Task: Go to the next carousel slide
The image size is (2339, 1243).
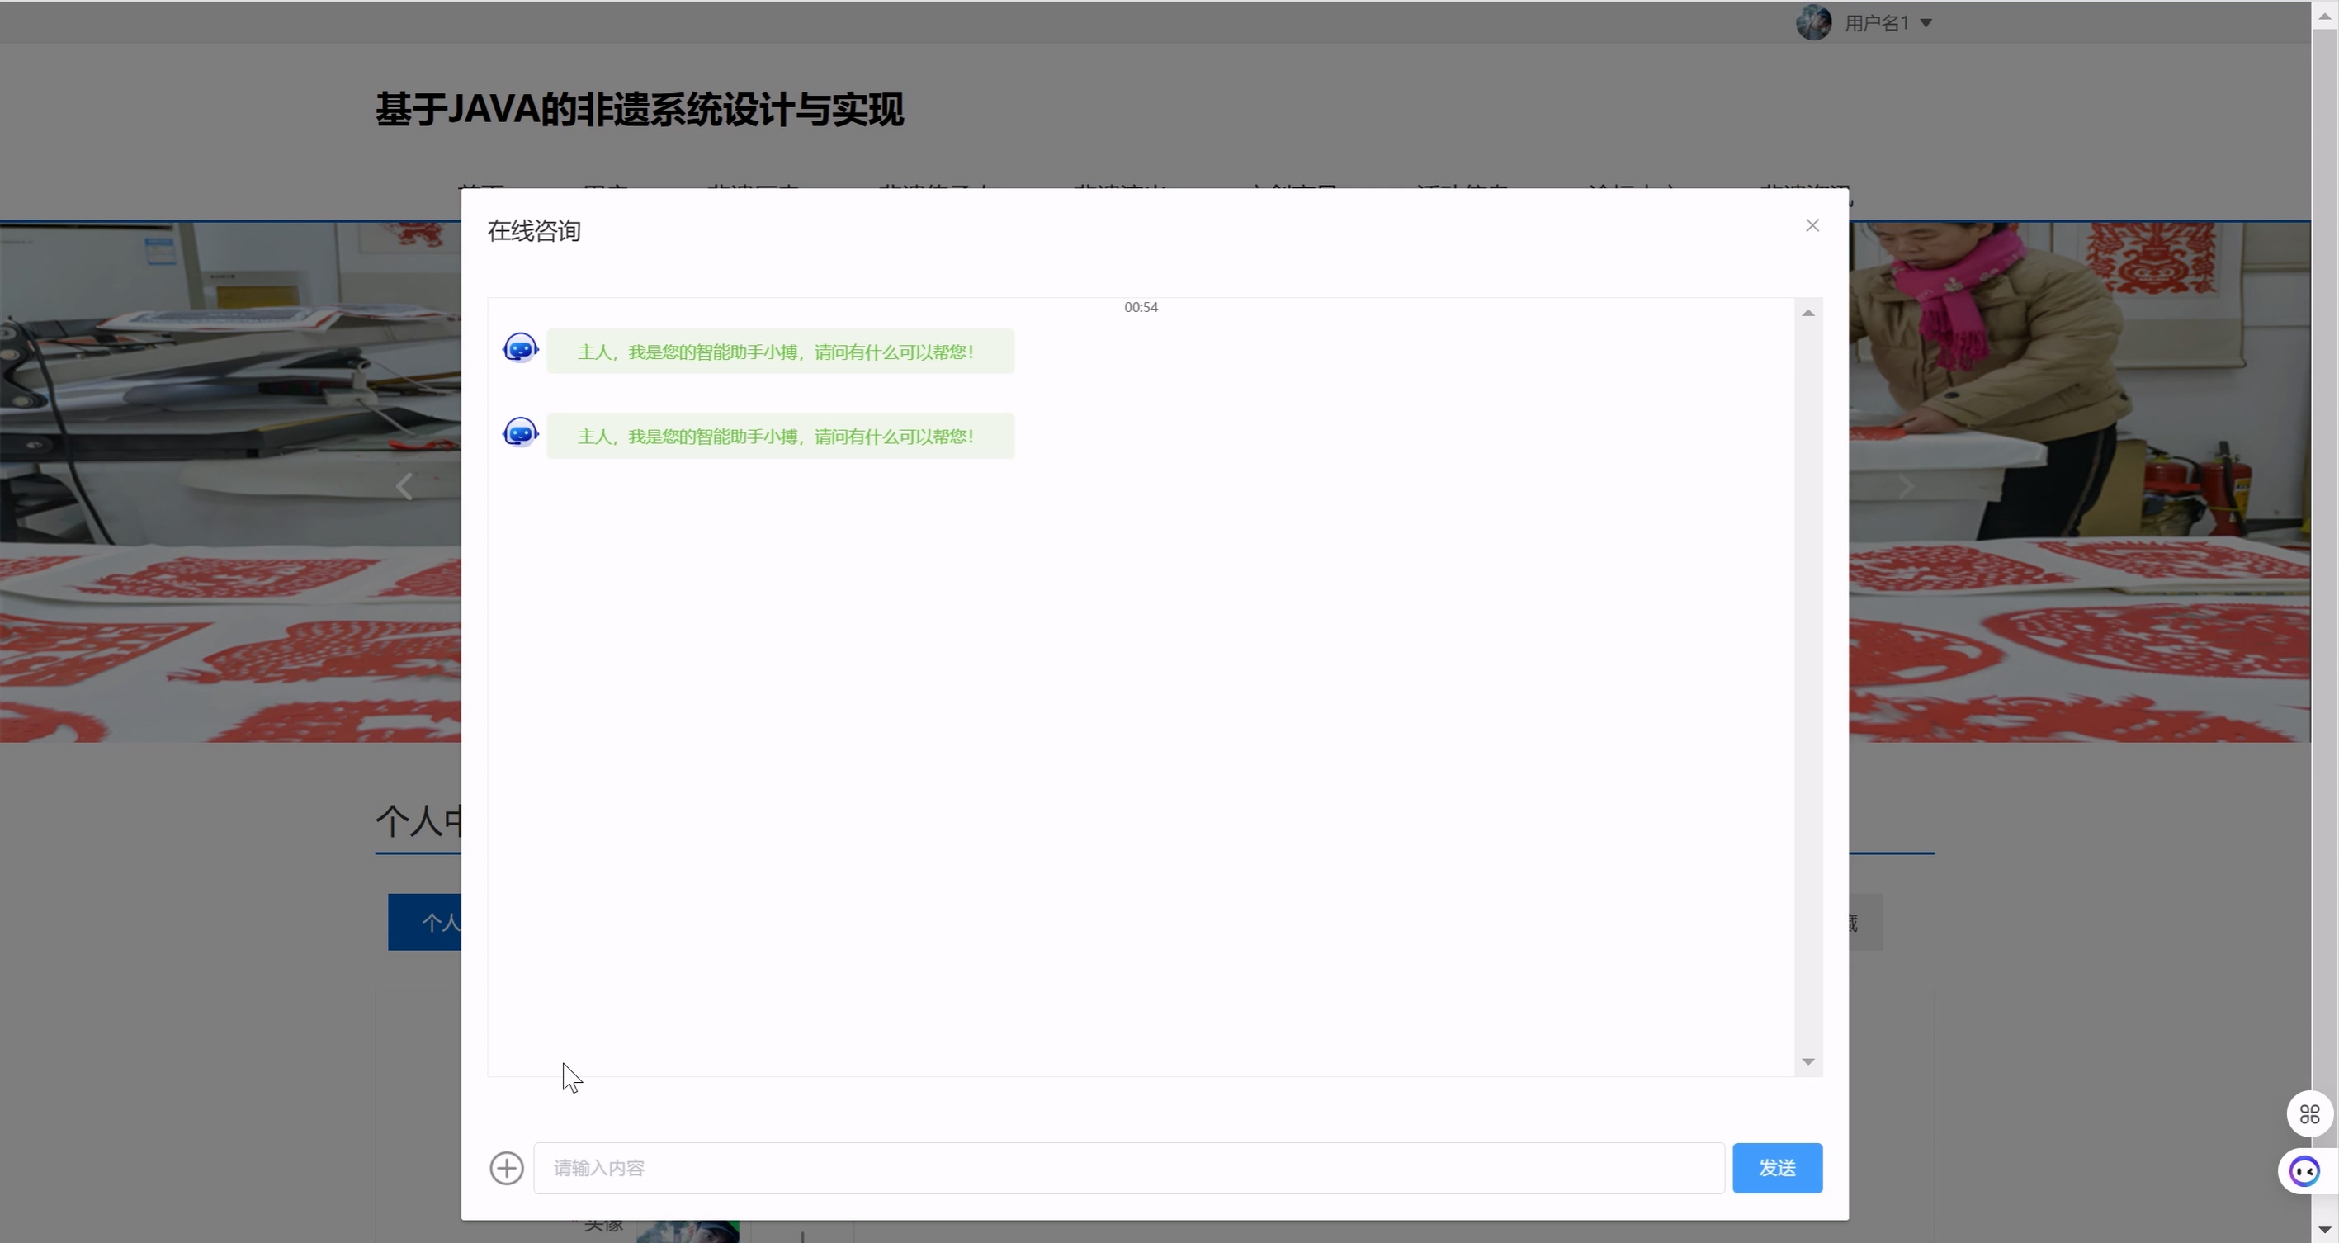Action: (1905, 487)
